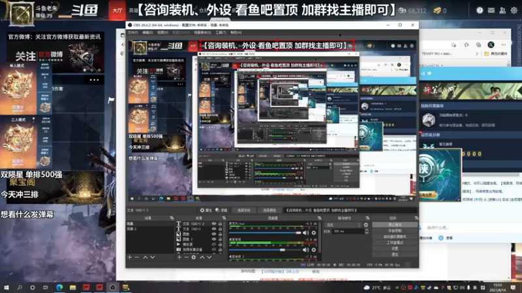Pop out the audio mixer dock panel

(319, 218)
